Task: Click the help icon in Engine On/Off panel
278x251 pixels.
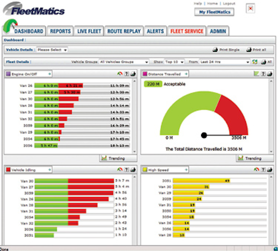Action: click(126, 74)
